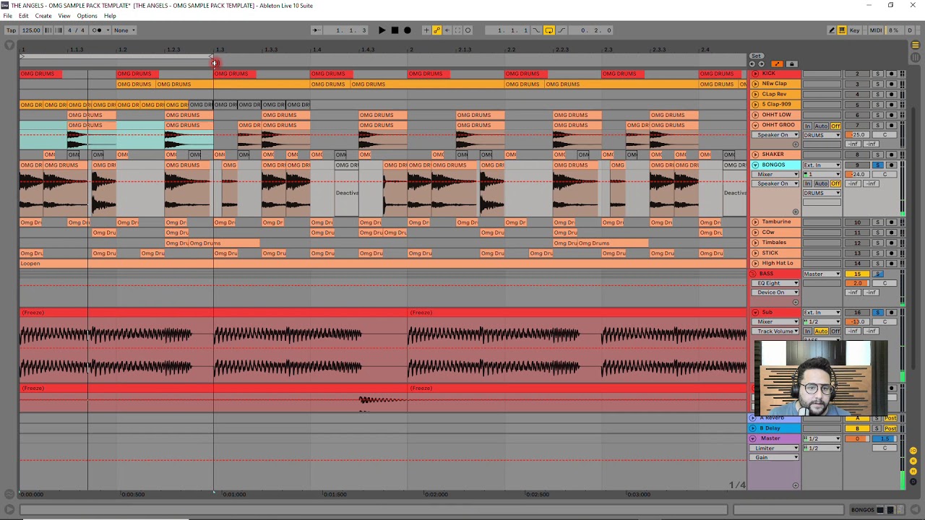Open the Create menu
Image resolution: width=925 pixels, height=520 pixels.
pos(43,16)
